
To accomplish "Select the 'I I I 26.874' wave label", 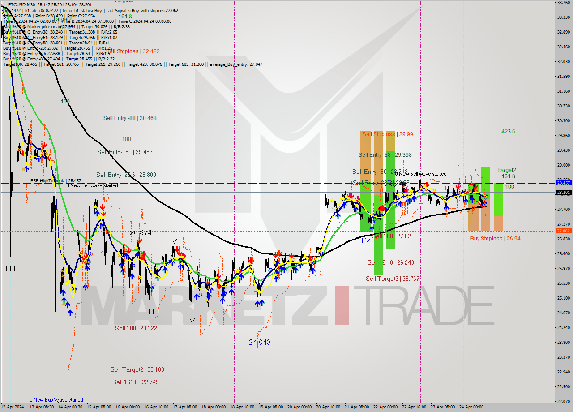I will point(135,233).
